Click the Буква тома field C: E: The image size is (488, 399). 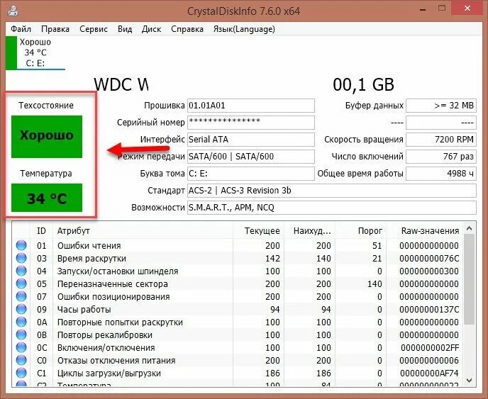[251, 174]
